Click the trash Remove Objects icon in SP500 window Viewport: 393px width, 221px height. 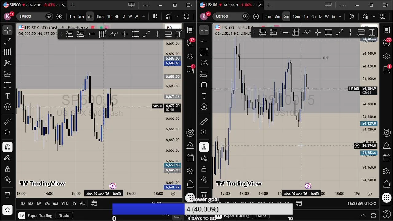tap(7, 194)
